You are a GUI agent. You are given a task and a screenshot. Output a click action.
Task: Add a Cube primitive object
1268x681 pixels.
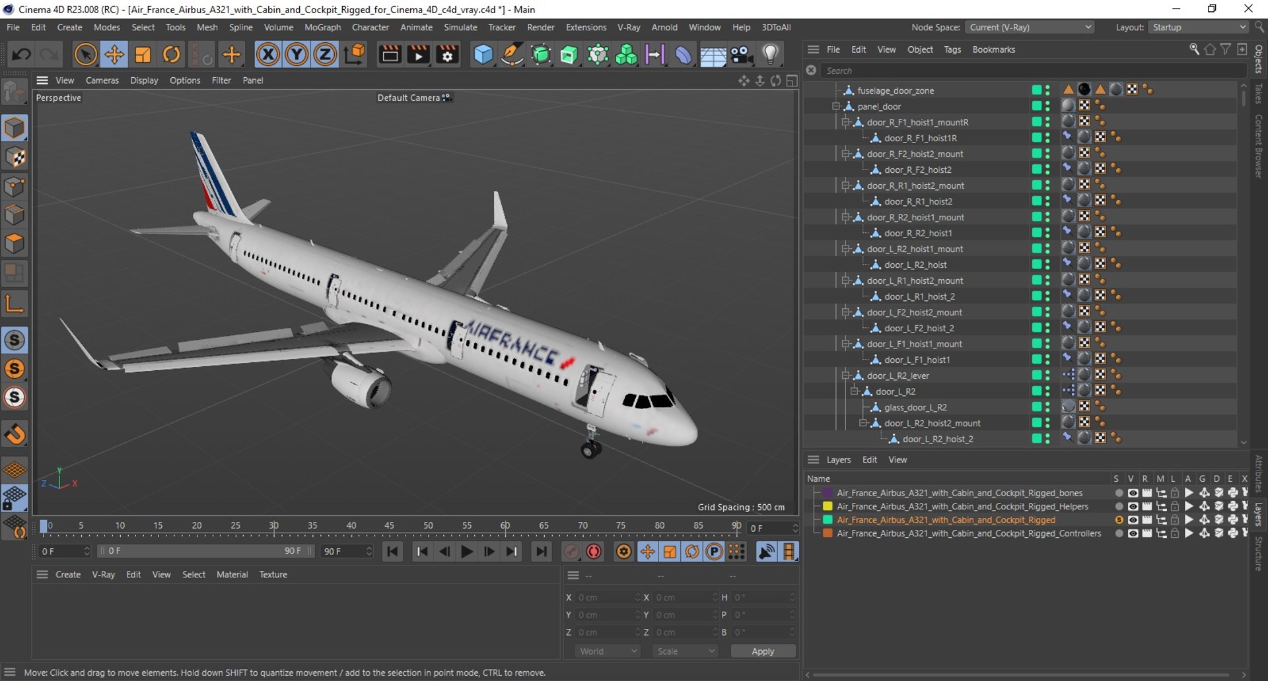point(483,55)
